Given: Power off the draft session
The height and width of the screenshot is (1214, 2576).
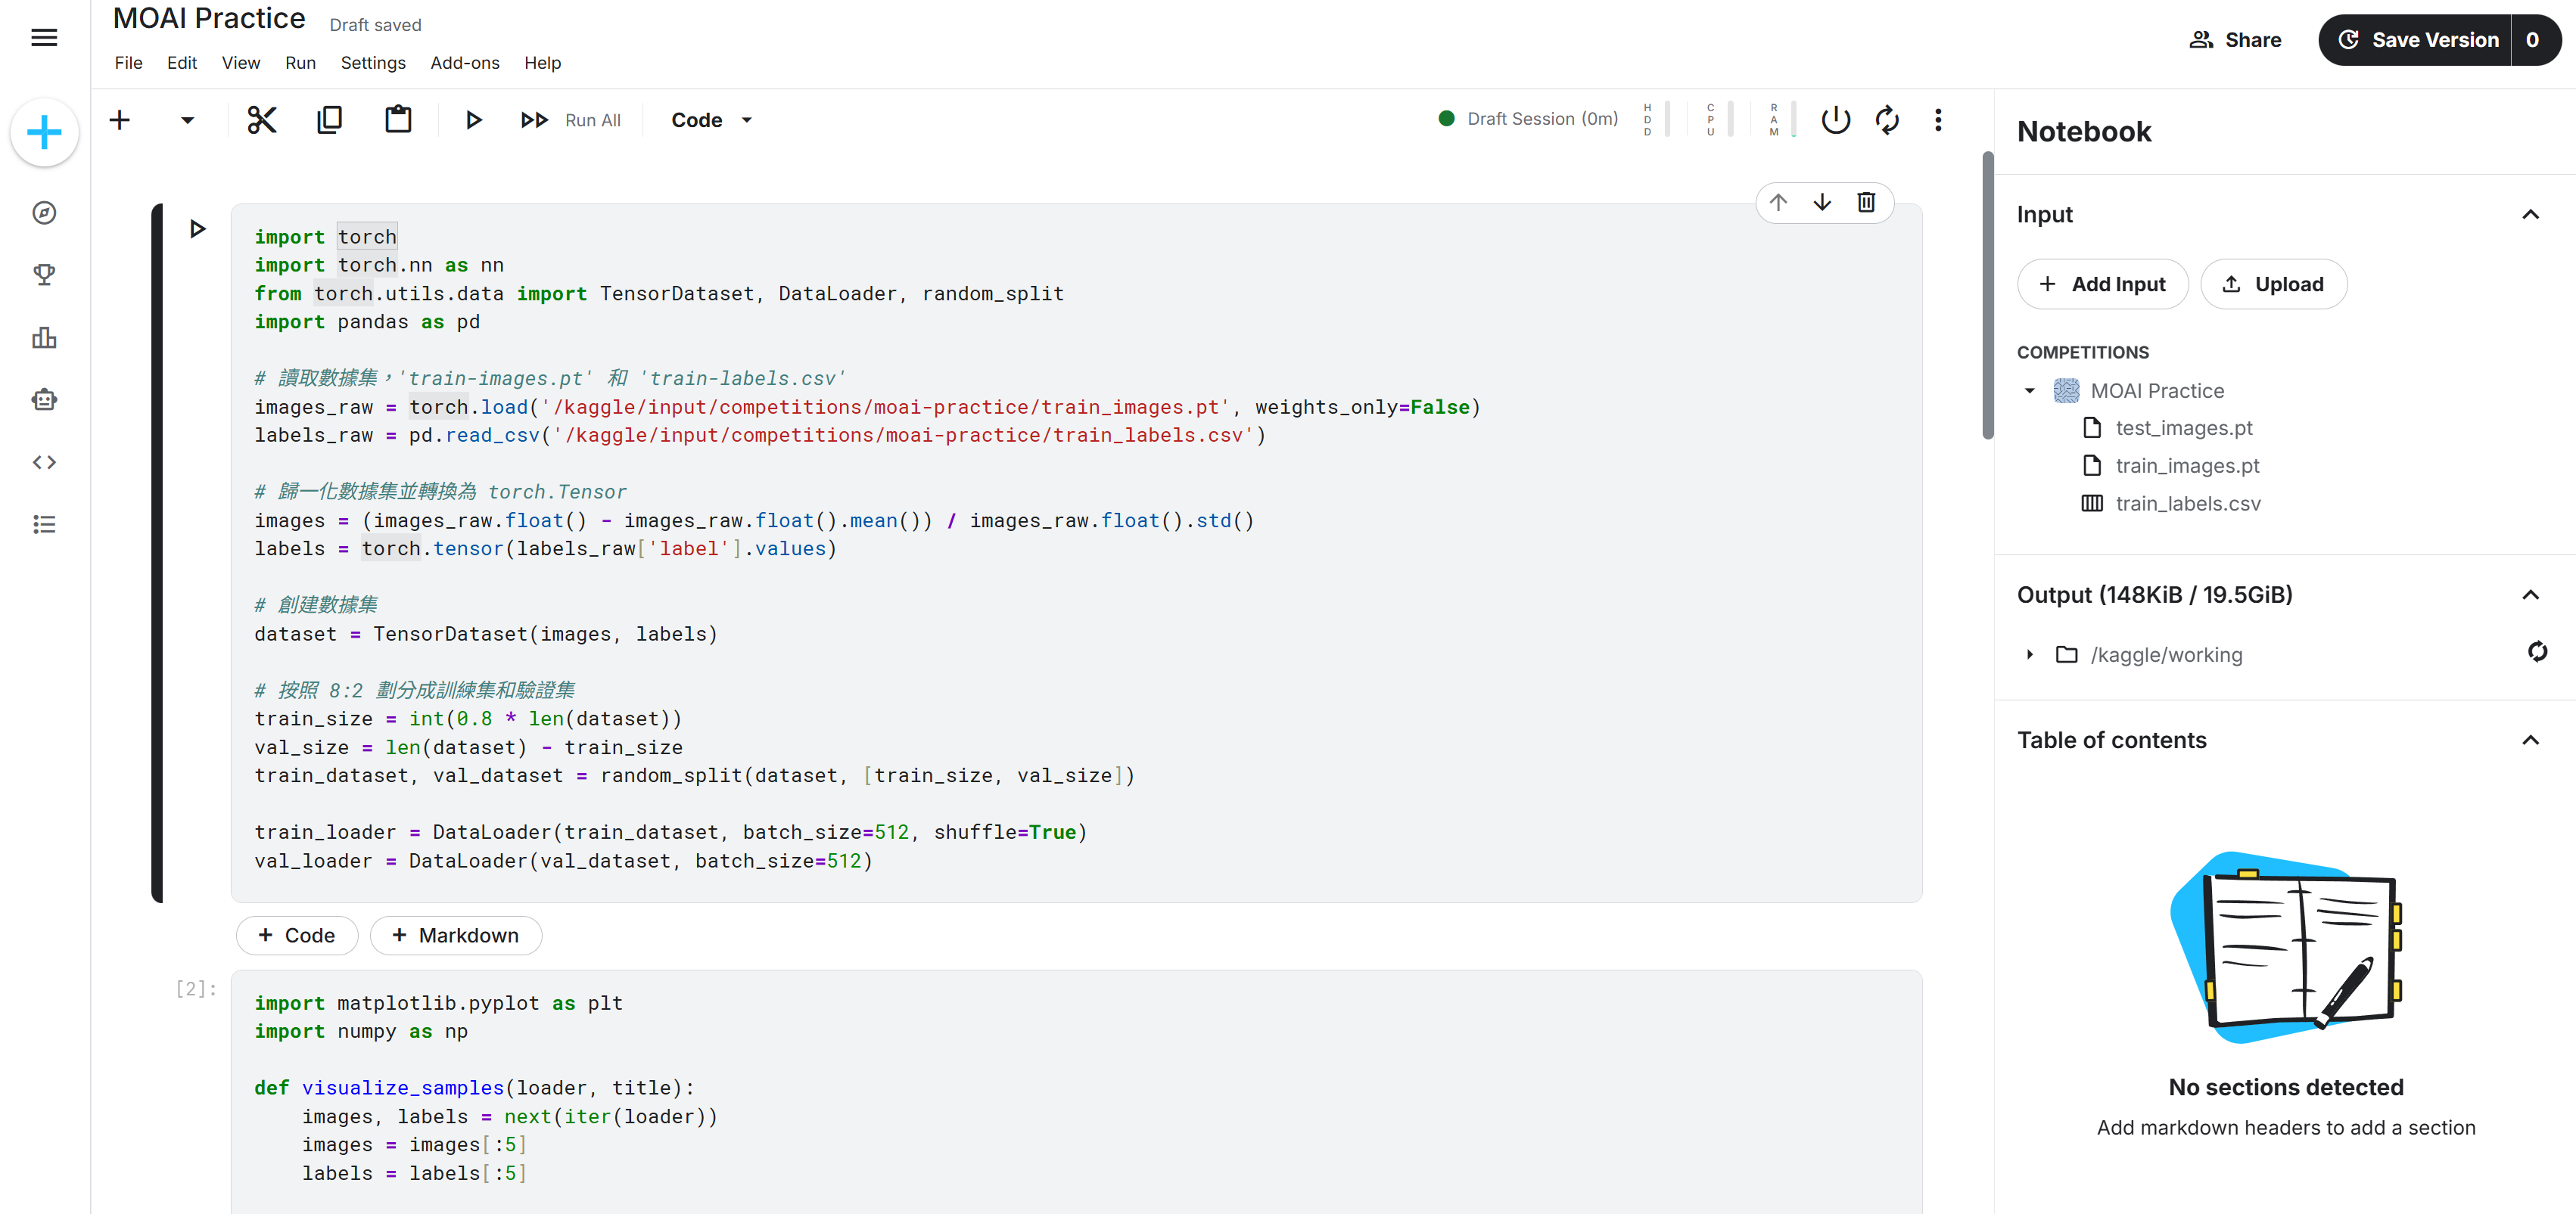Looking at the screenshot, I should pos(1835,120).
